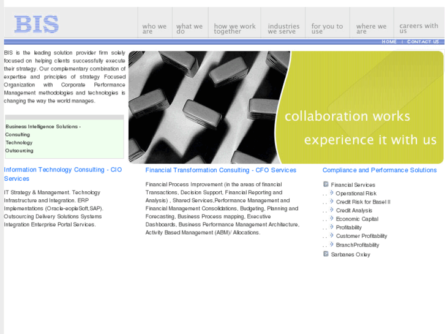
Task: Click the icon beside Sarbanes Oxley
Action: pyautogui.click(x=326, y=254)
